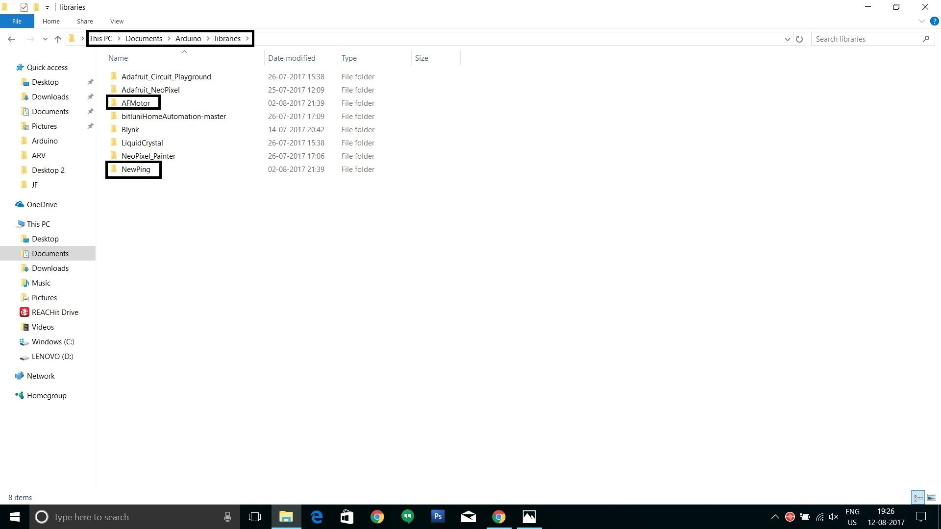Click the Back navigation arrow
Image resolution: width=941 pixels, height=529 pixels.
(12, 39)
